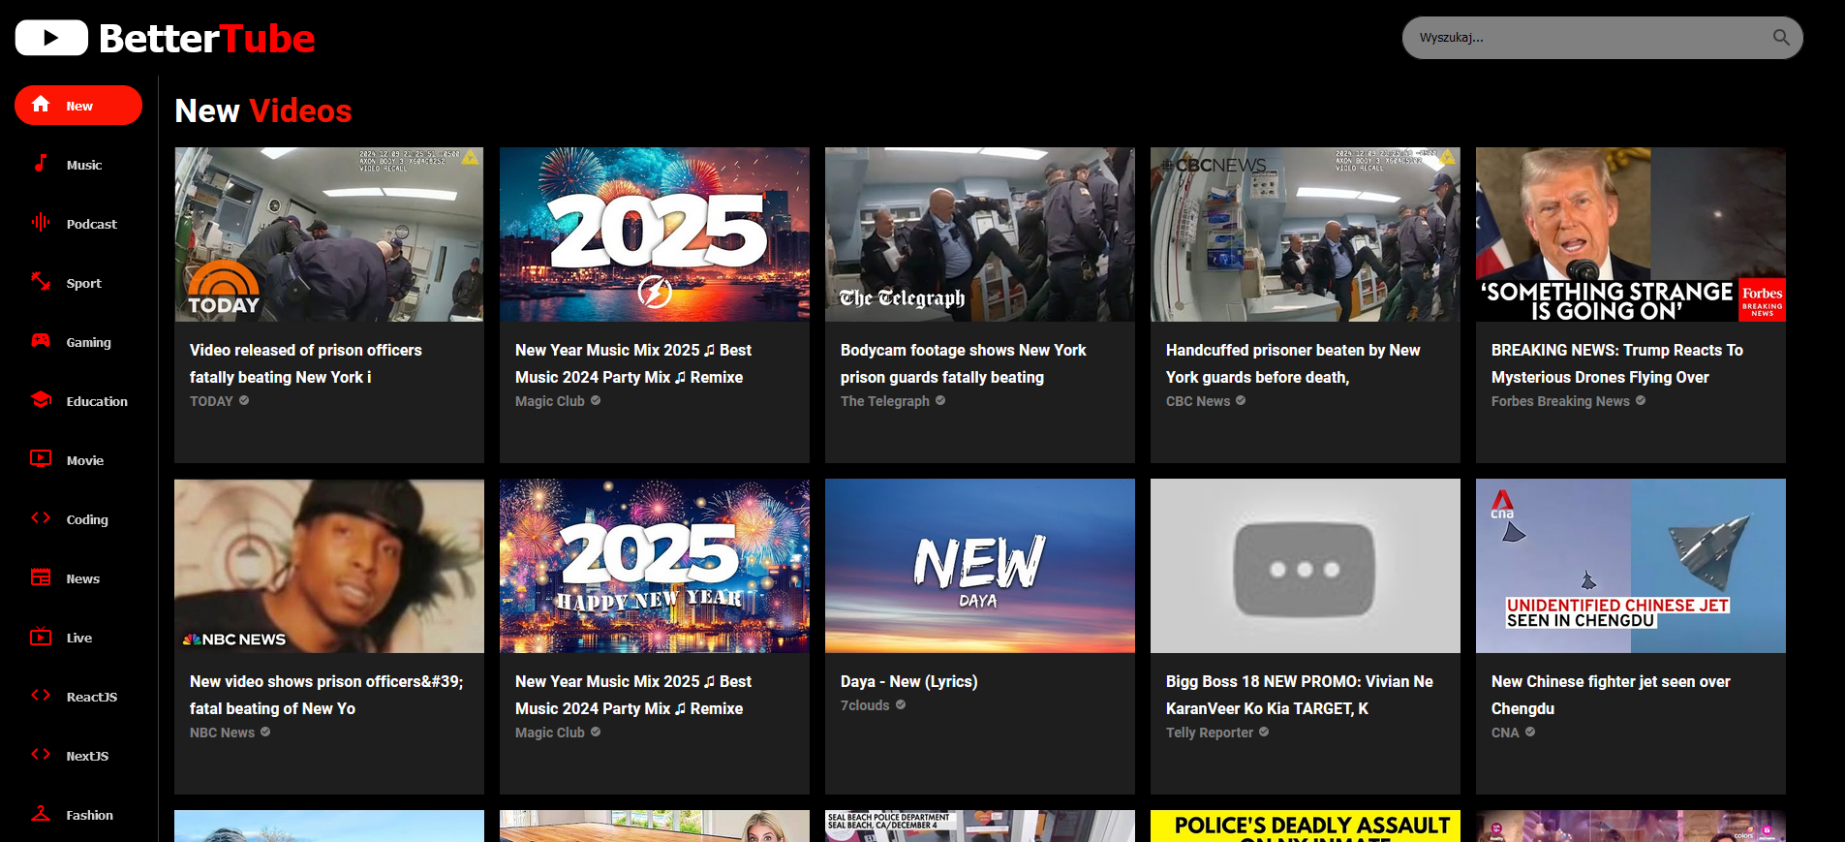Open the NBC News channel link

click(x=222, y=733)
